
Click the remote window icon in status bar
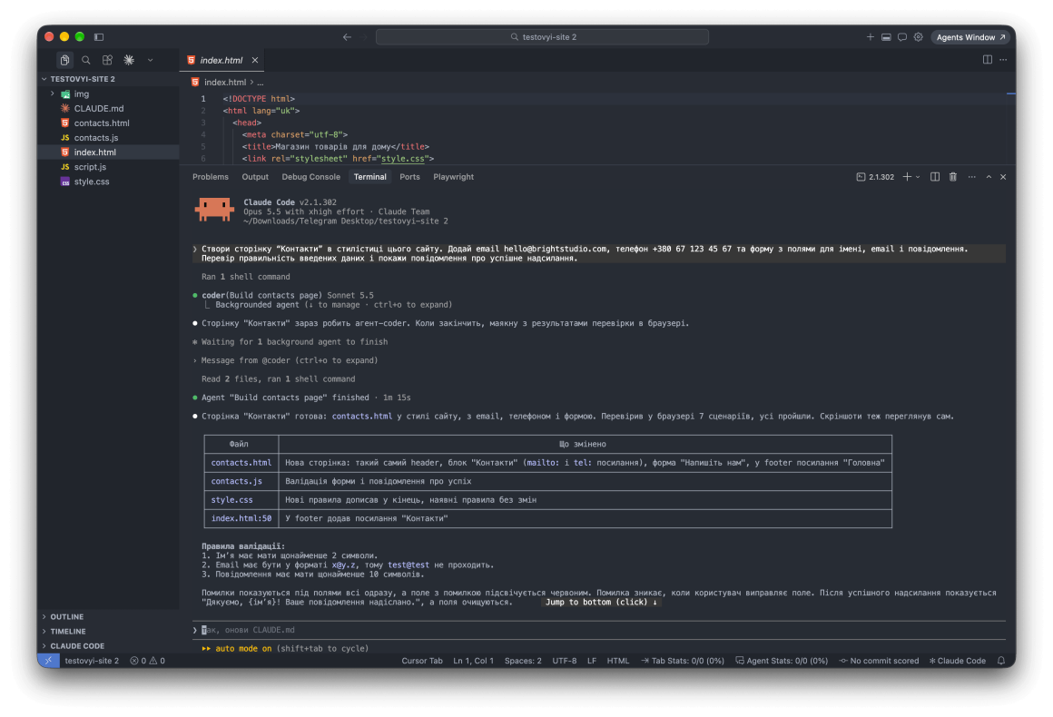click(x=48, y=661)
